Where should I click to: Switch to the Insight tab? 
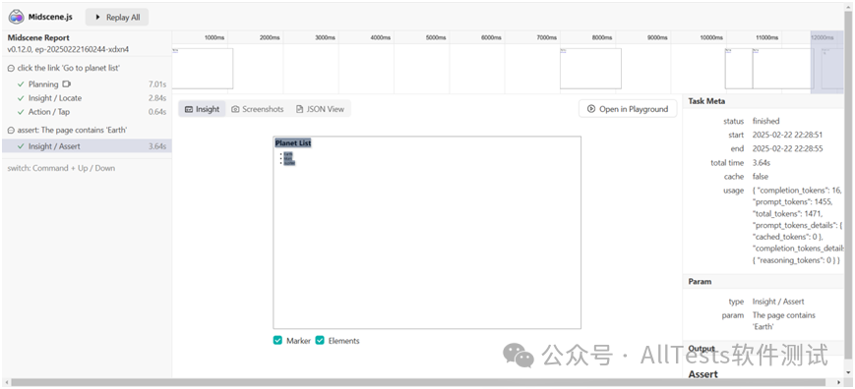[x=203, y=109]
